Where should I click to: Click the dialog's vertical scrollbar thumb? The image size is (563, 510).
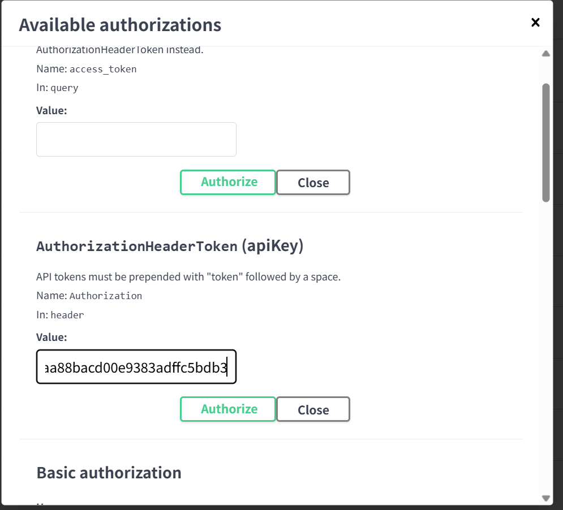pos(546,141)
